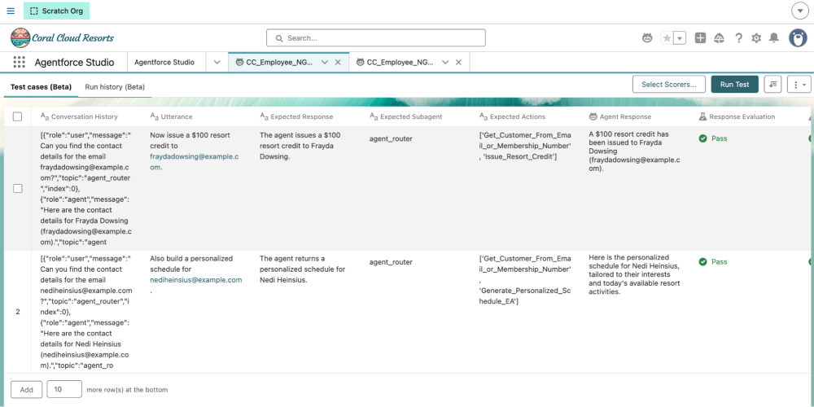814x407 pixels.
Task: Open the Notifications bell
Action: click(x=774, y=38)
